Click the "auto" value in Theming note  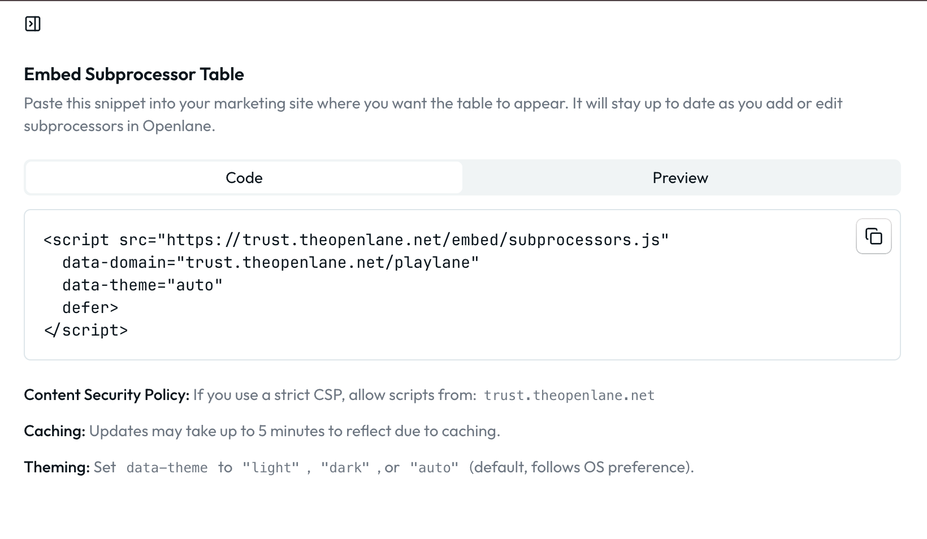tap(435, 468)
